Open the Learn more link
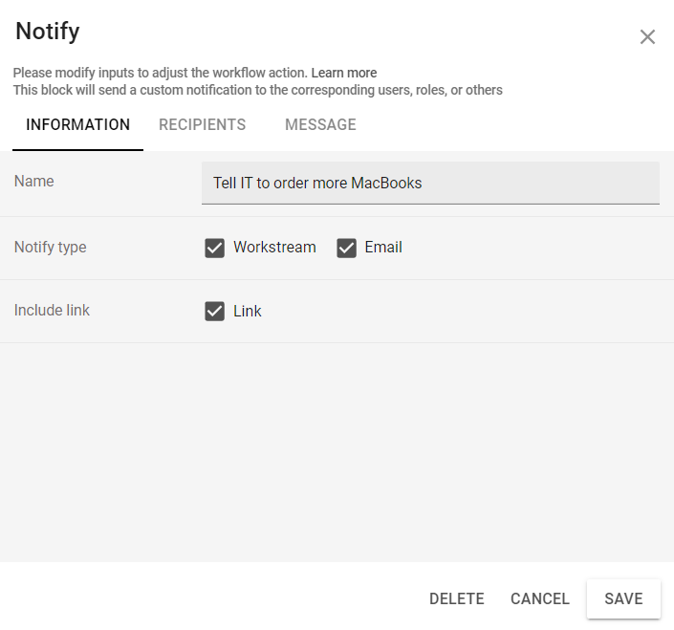Image resolution: width=674 pixels, height=630 pixels. tap(343, 73)
